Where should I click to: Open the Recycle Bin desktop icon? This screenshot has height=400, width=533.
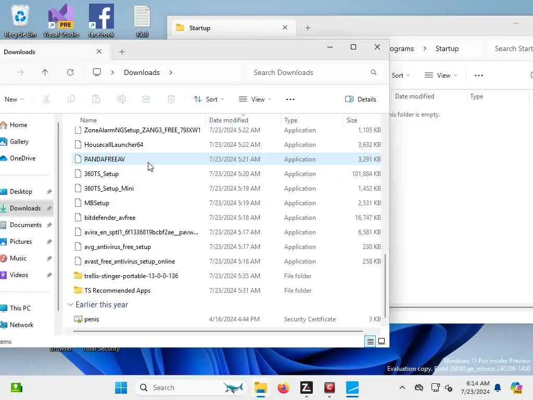coord(20,20)
